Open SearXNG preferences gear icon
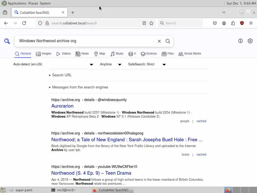Image resolution: width=257 pixels, height=193 pixels. (250, 41)
